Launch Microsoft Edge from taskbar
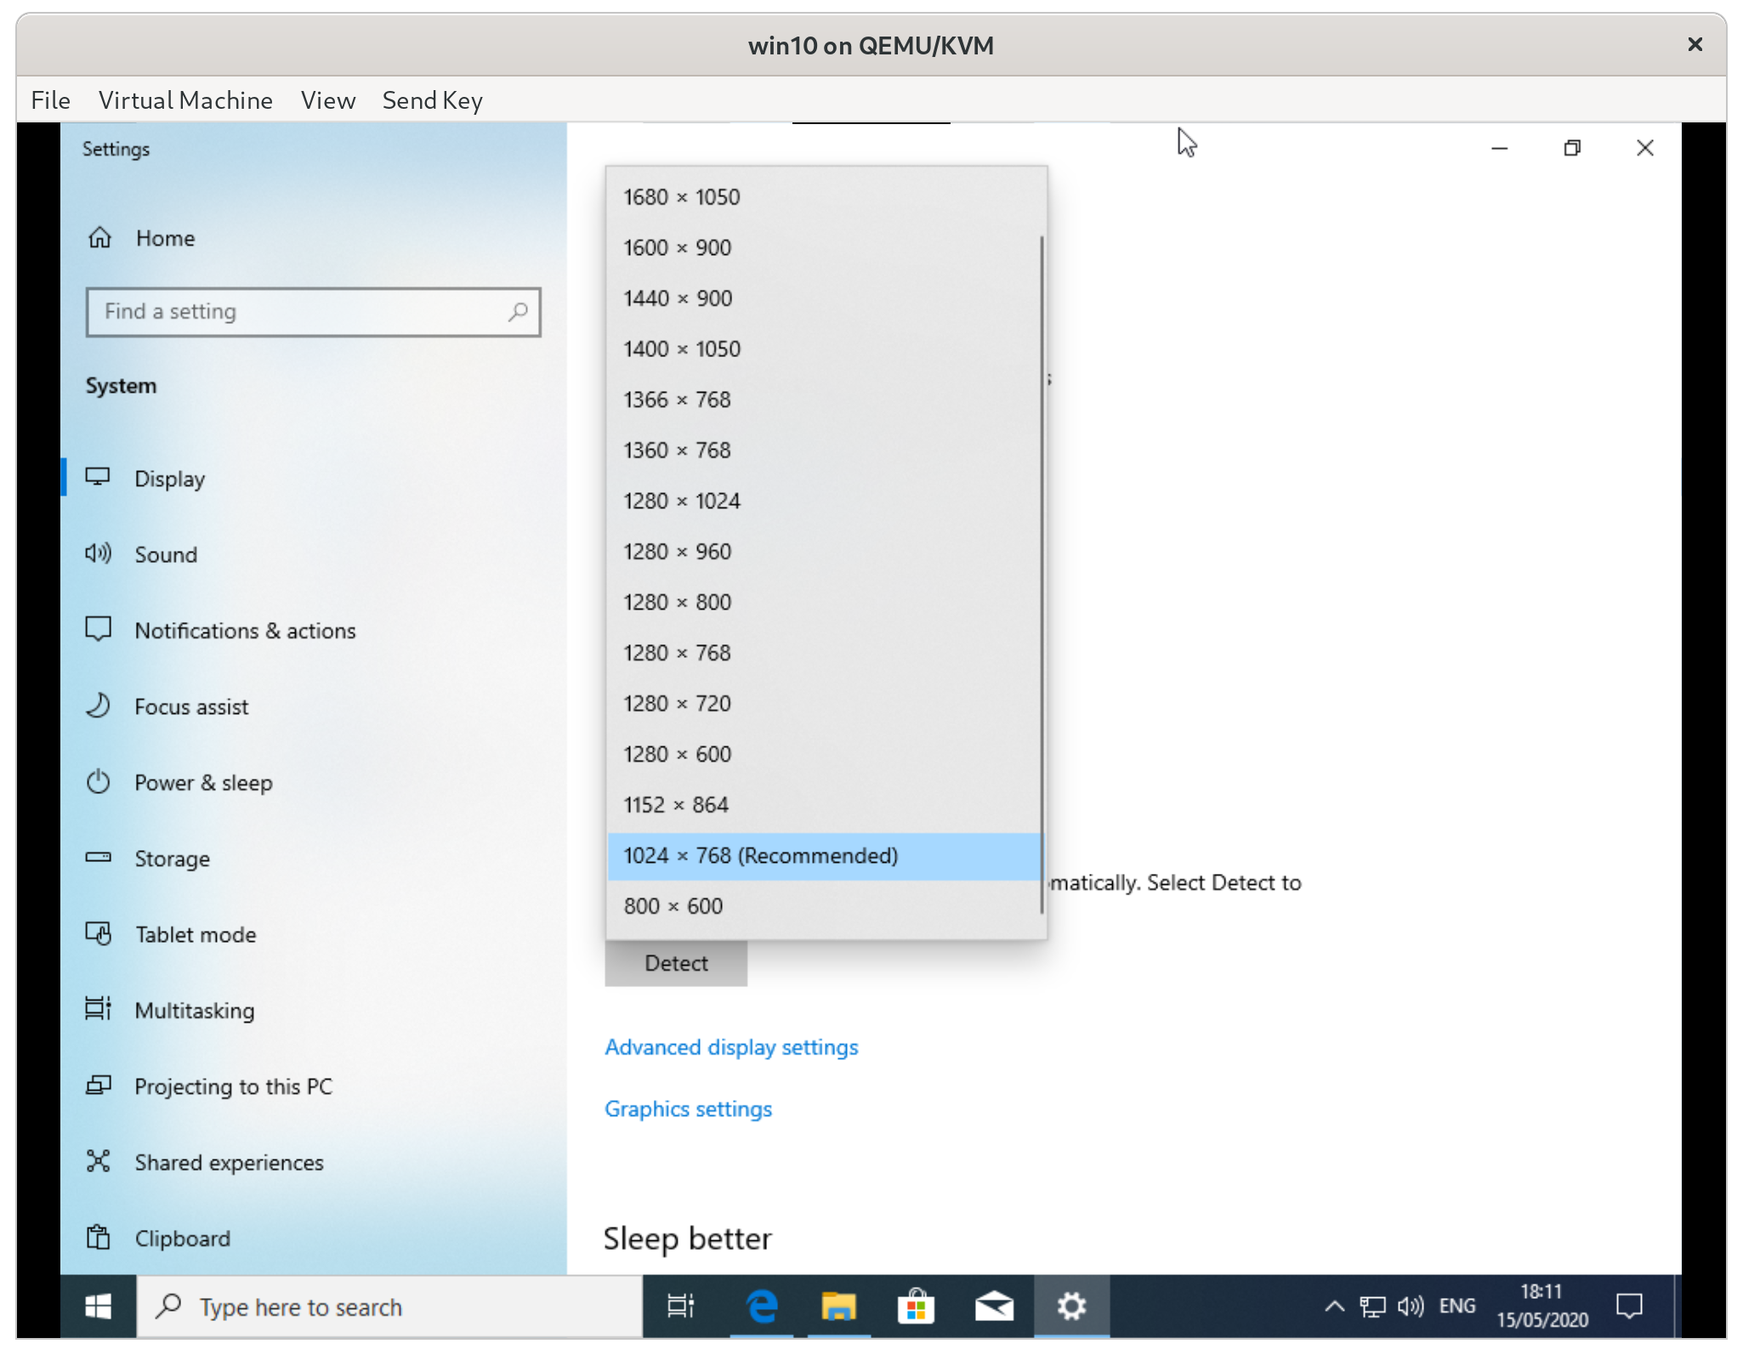Viewport: 1743px width, 1355px height. [x=762, y=1306]
